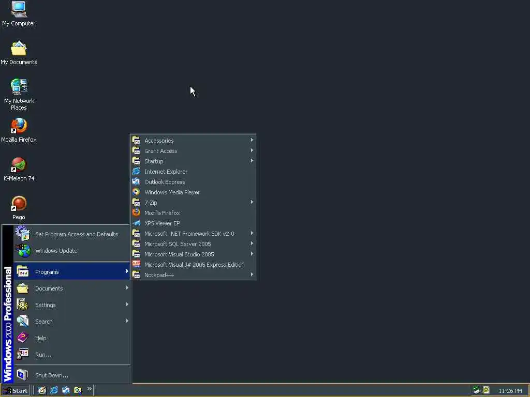Choose Set Program Access and Defaults

[x=71, y=234]
